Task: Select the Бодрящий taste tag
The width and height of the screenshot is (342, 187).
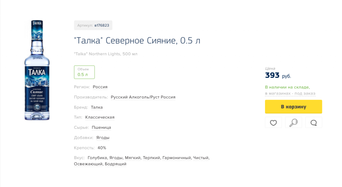Action: click(115, 164)
